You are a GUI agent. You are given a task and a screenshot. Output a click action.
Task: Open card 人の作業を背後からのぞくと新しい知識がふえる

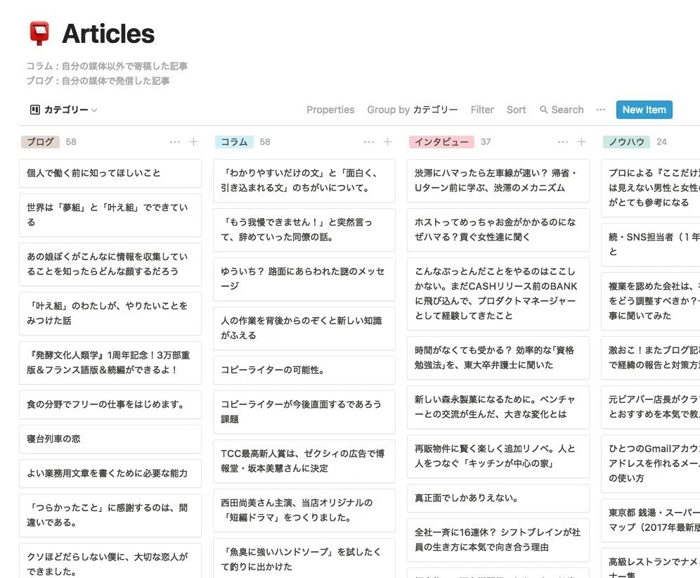coord(304,328)
